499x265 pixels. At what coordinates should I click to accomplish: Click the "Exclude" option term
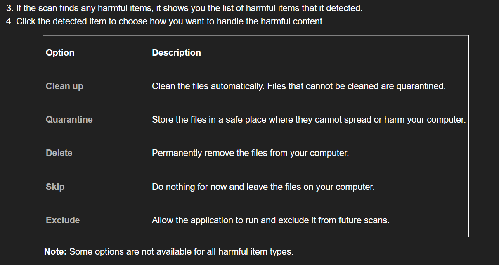point(63,220)
